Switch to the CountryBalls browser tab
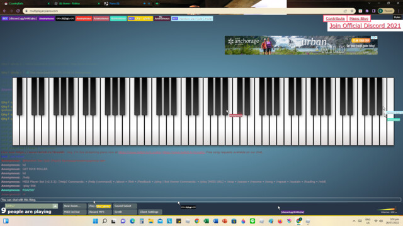 [26, 4]
